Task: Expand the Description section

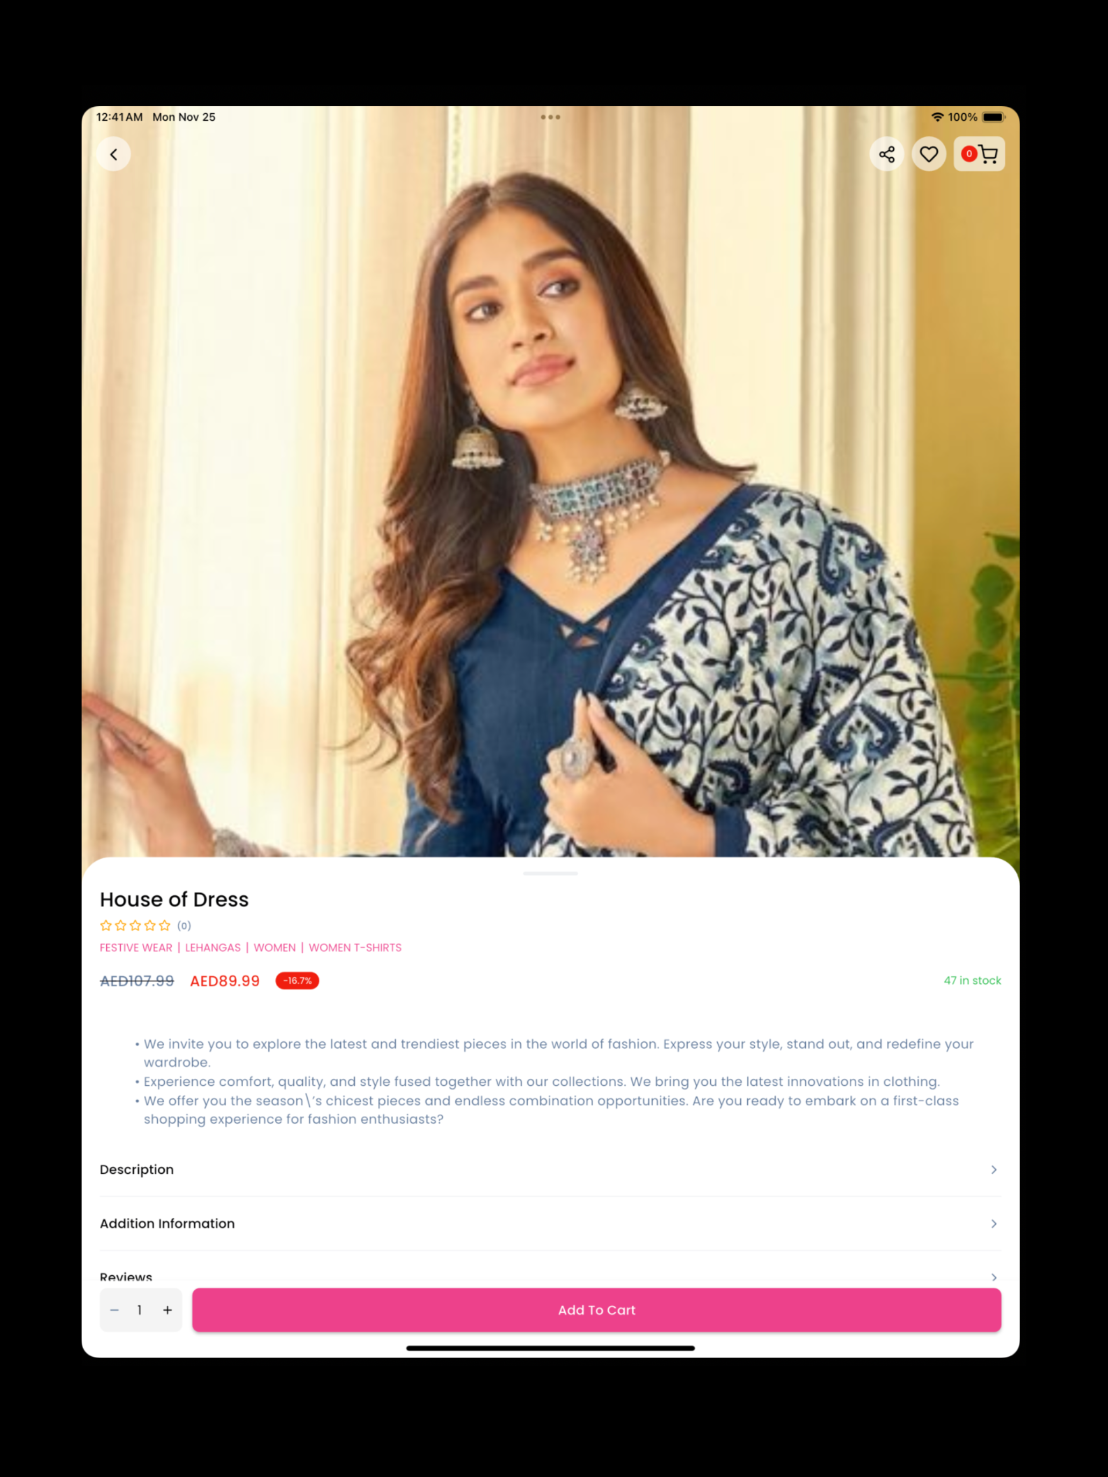Action: (x=550, y=1169)
